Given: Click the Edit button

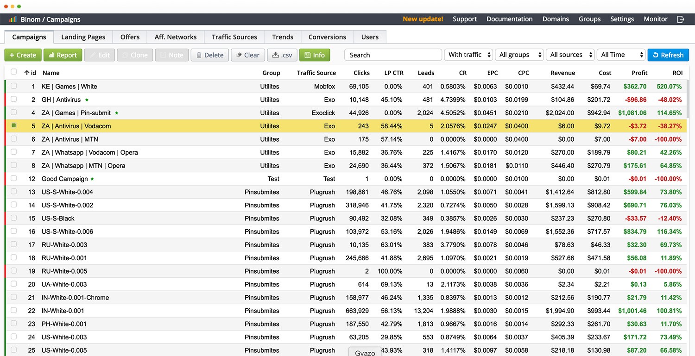Looking at the screenshot, I should click(x=100, y=55).
